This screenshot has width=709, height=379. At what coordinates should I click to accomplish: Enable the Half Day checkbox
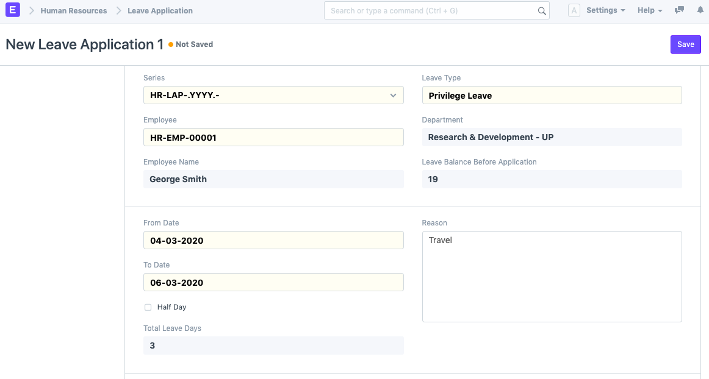pos(148,307)
